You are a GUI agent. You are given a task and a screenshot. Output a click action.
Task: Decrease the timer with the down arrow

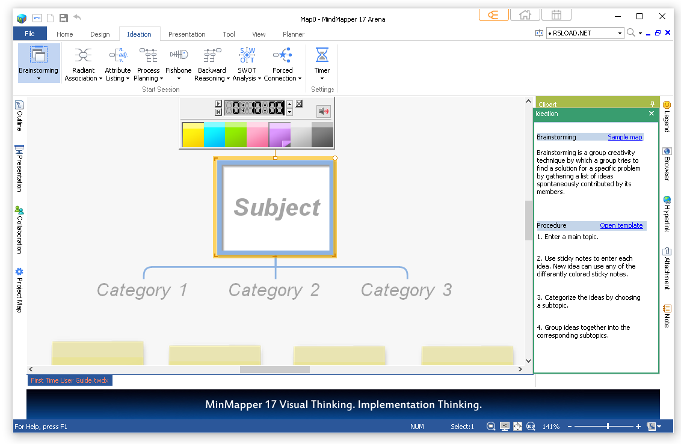point(290,112)
